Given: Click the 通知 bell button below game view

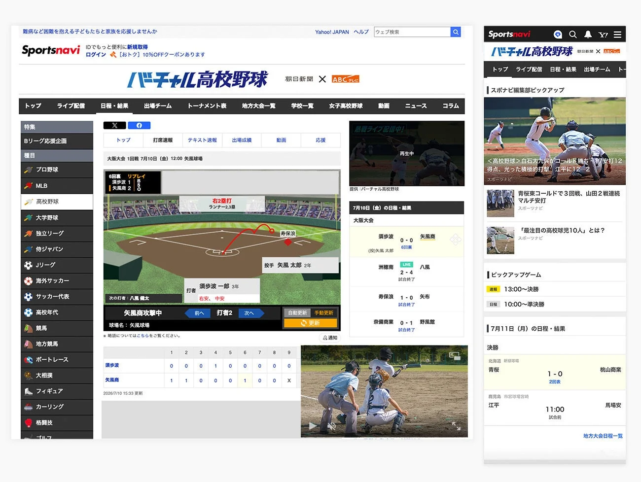Looking at the screenshot, I should tap(330, 338).
